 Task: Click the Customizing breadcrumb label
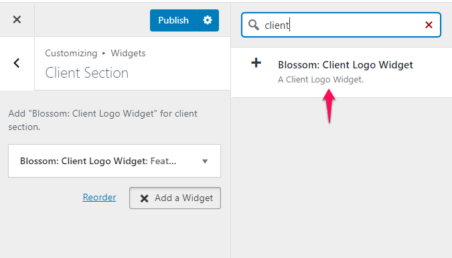point(71,54)
